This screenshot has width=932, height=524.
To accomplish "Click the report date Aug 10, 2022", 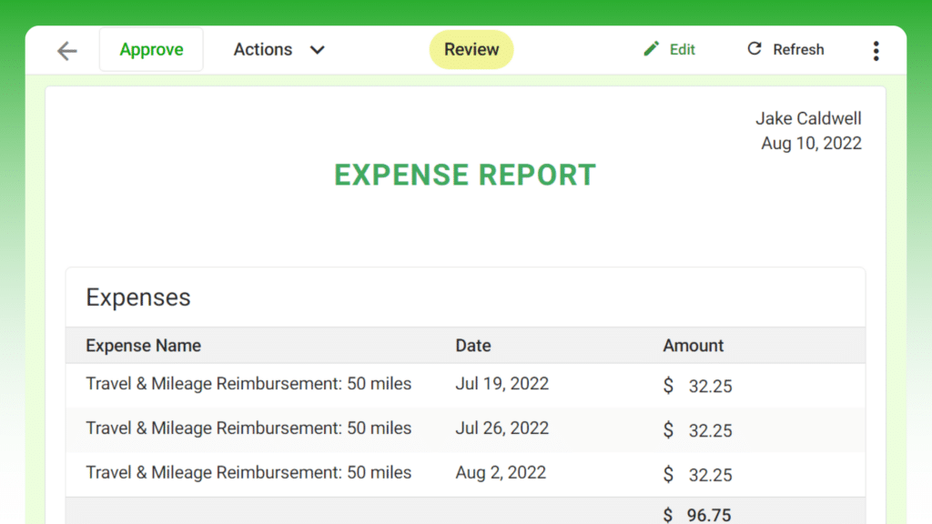I will coord(811,143).
